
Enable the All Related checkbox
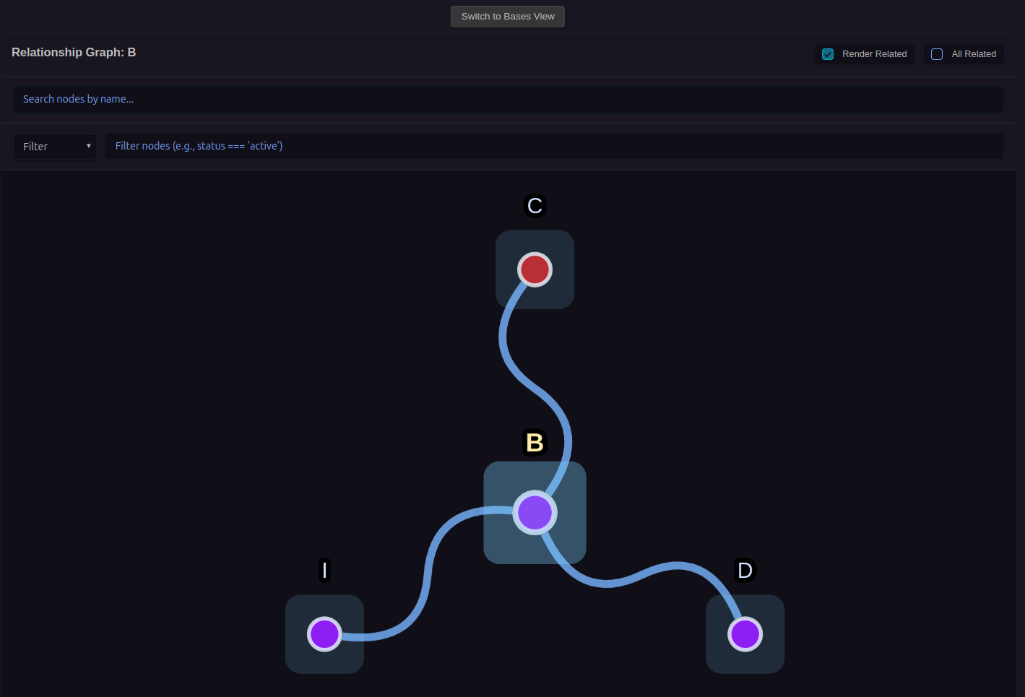(937, 54)
